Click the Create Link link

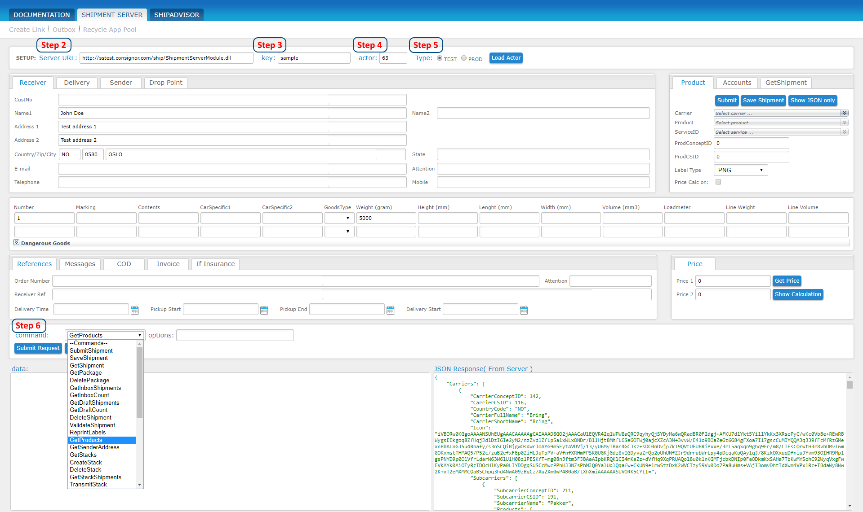point(27,30)
